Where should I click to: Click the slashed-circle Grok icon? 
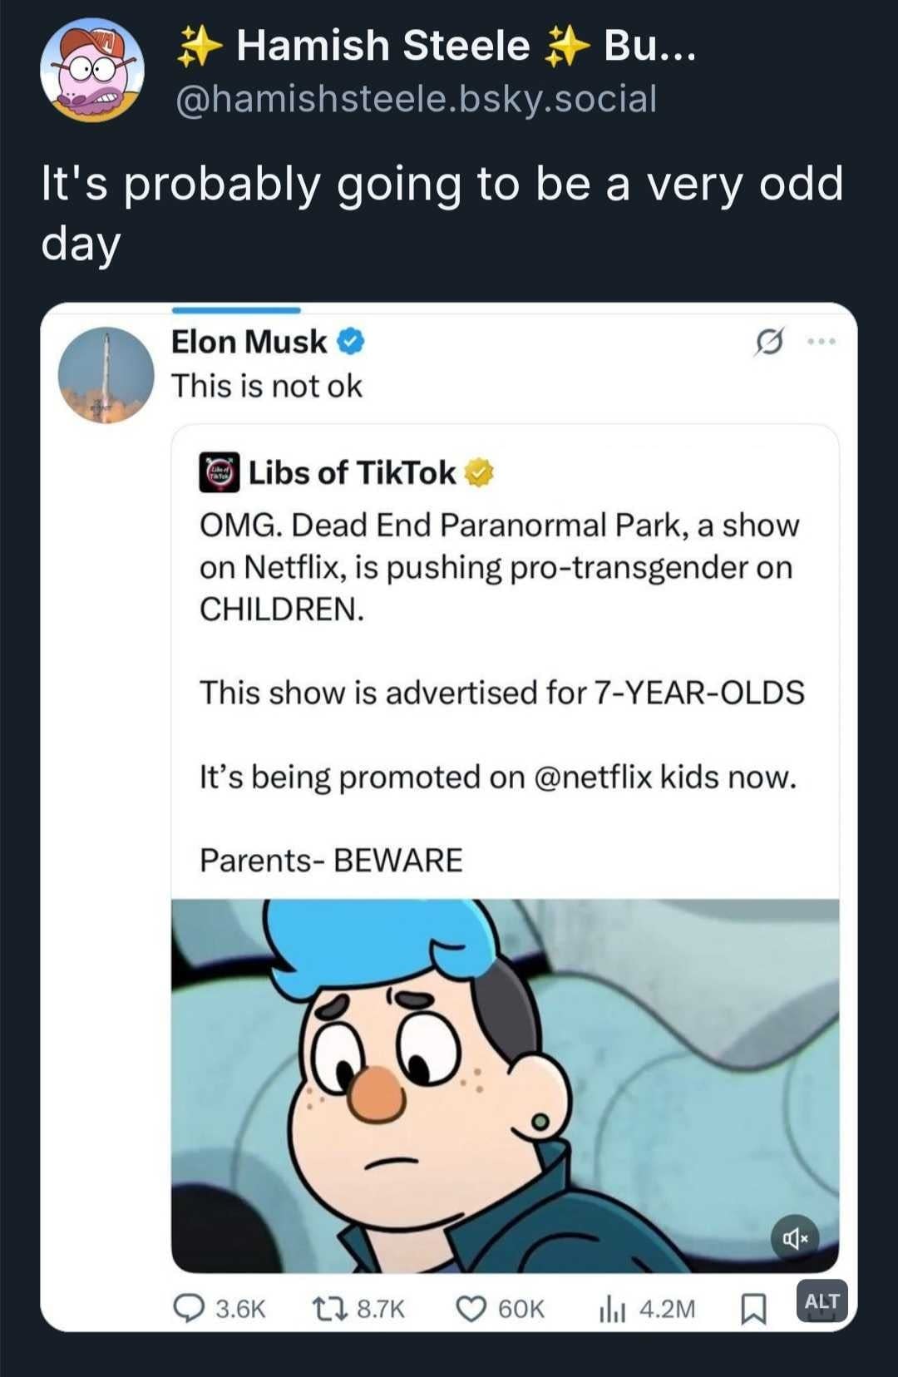(x=769, y=342)
